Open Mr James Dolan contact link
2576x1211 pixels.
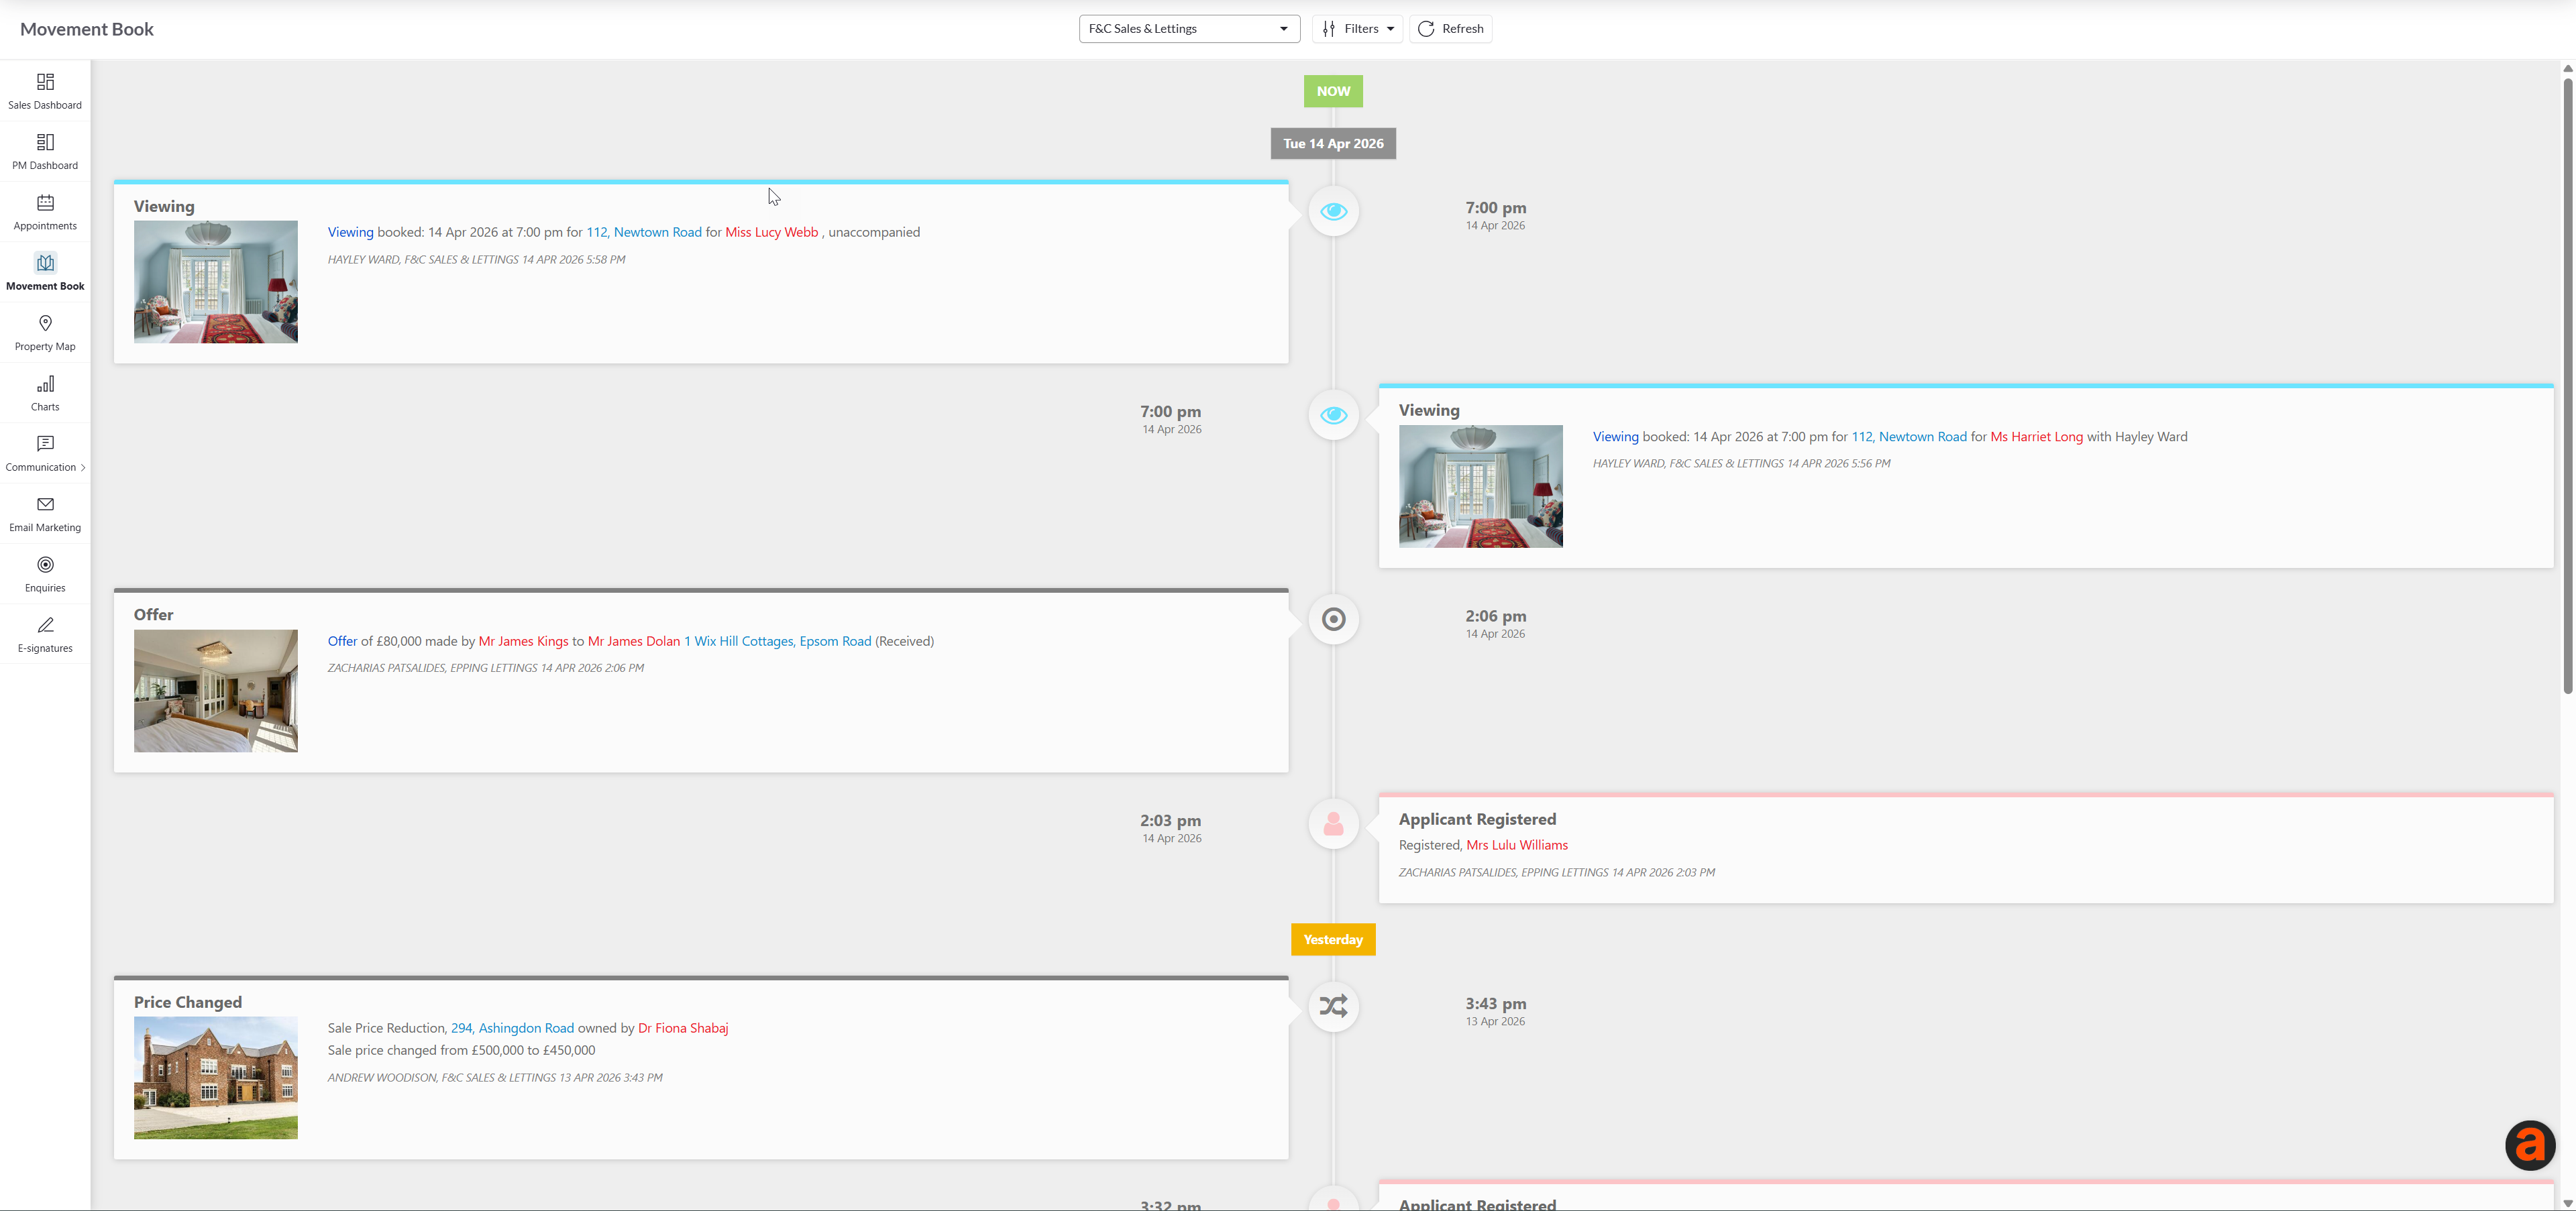click(634, 642)
